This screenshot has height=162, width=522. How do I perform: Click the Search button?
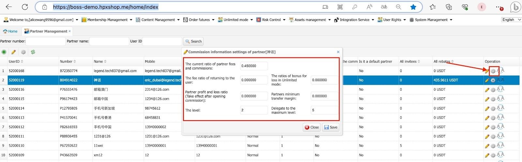click(193, 41)
